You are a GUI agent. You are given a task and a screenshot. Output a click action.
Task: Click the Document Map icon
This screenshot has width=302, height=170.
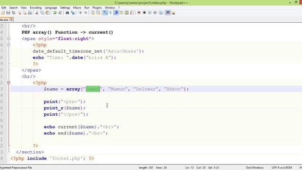[126, 13]
